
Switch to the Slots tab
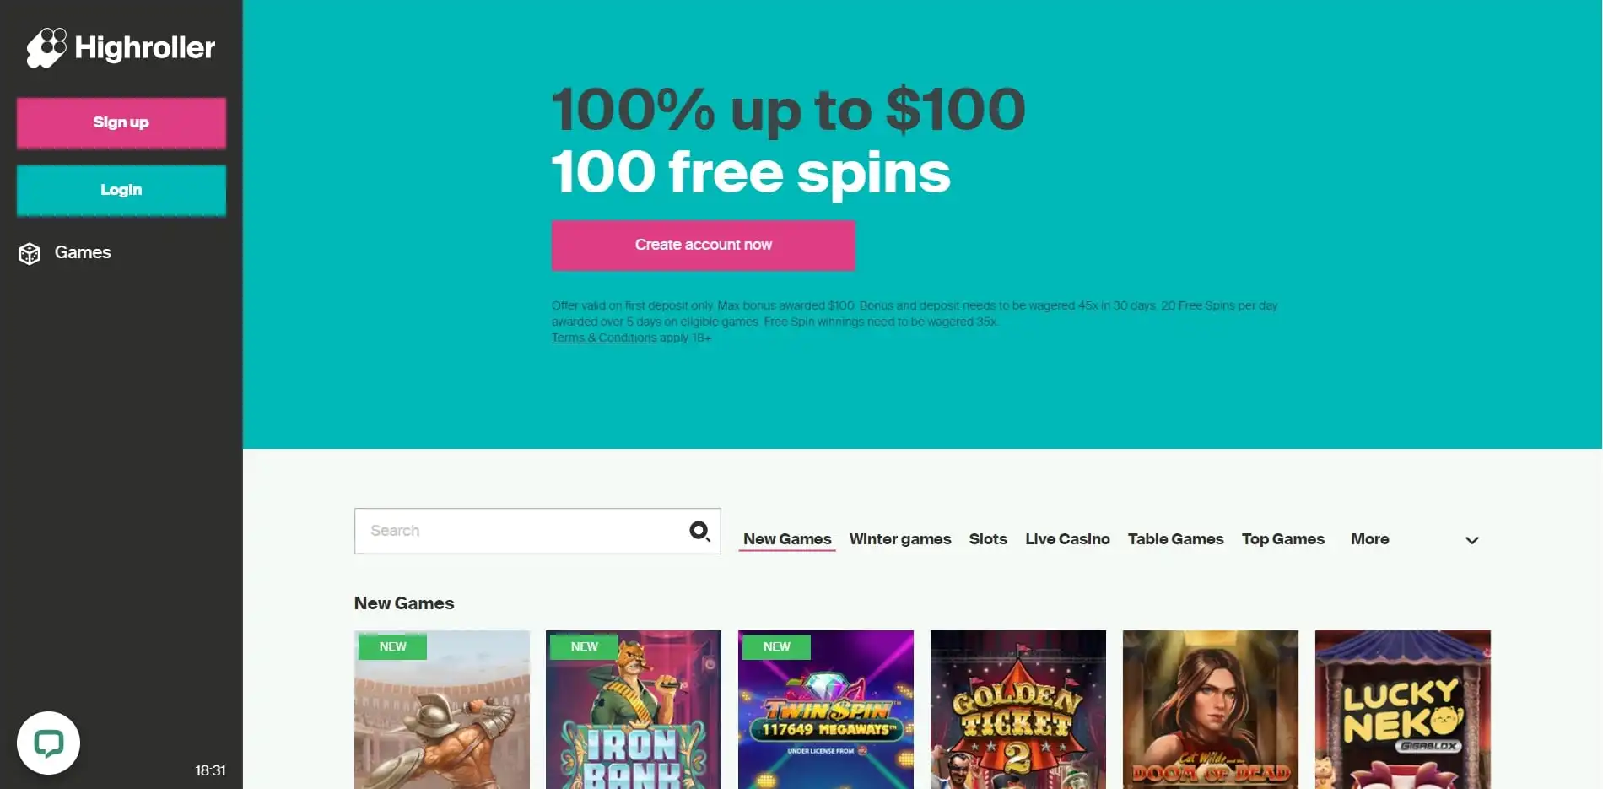point(988,539)
